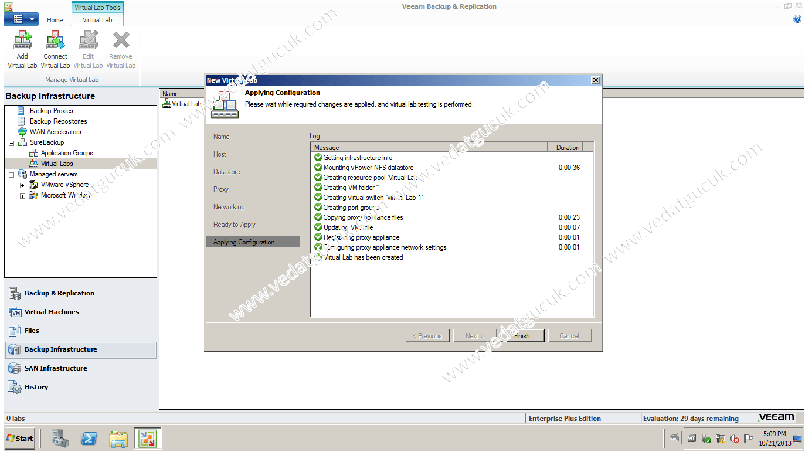Click the disabled Next button
805x452 pixels.
(x=474, y=336)
